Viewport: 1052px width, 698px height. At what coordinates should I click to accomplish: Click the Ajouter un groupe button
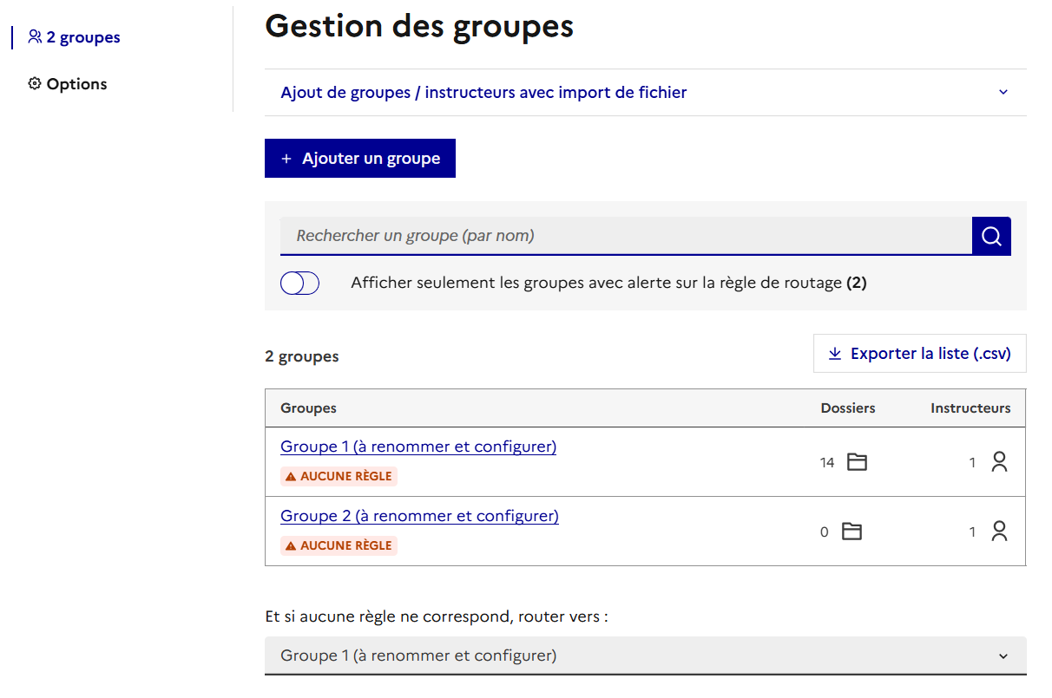coord(359,159)
